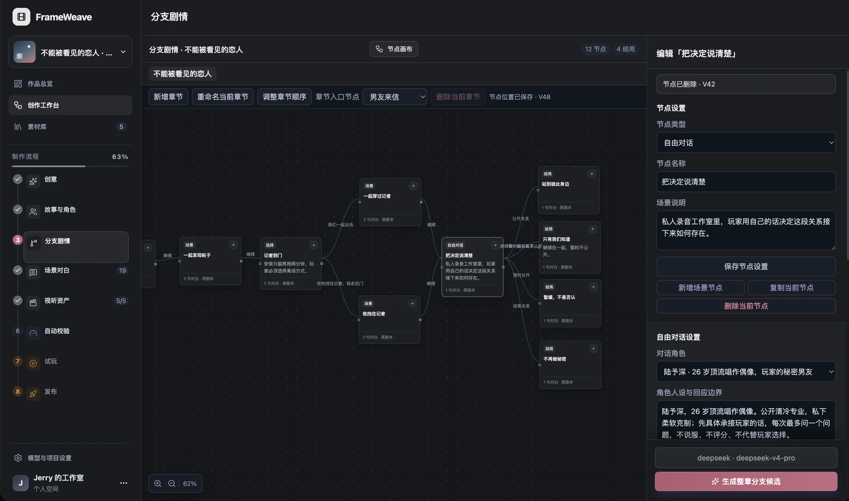
Task: Click the 自动校验 gauge icon
Action: coord(33,333)
